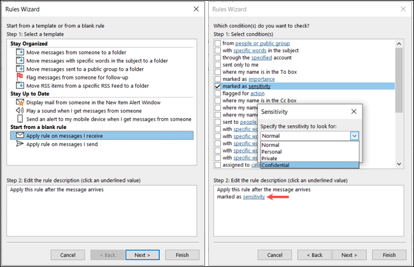Close the left Rules Wizard window
The width and height of the screenshot is (414, 267).
point(196,9)
